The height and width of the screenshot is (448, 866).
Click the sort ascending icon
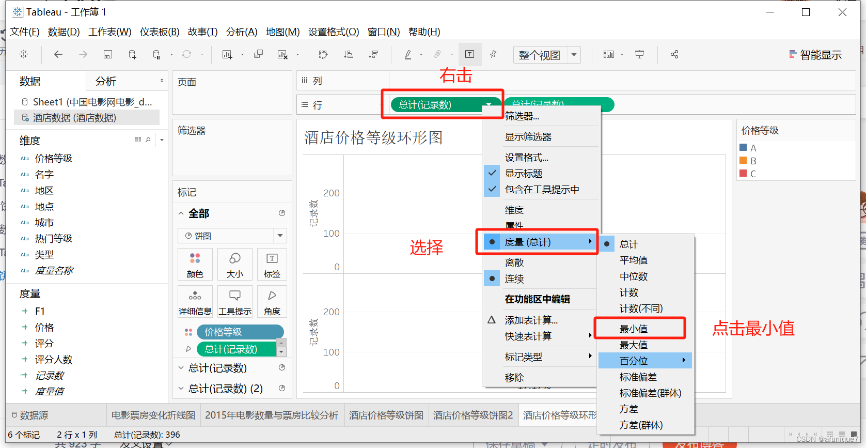coord(349,54)
